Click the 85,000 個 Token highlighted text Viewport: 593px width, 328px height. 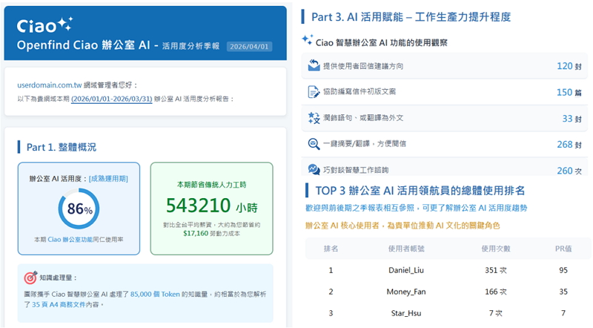tap(155, 295)
